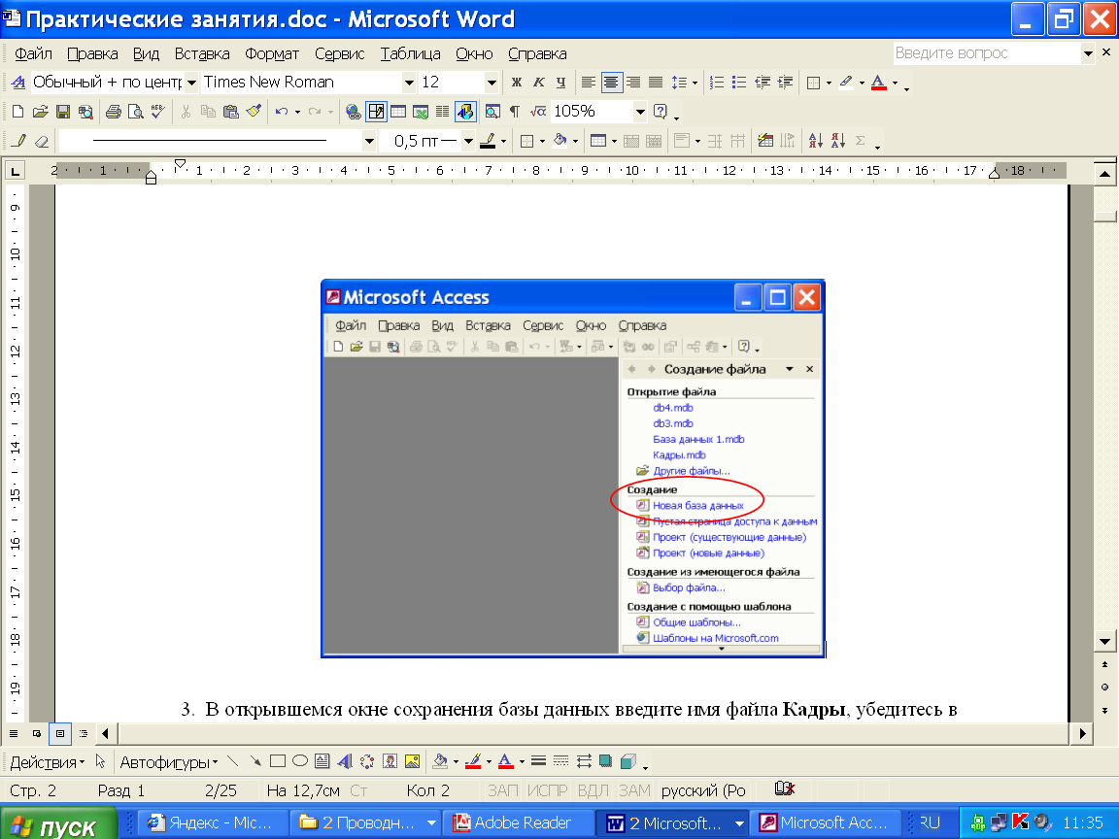Expand the Times New Roman font dropdown

click(x=409, y=83)
